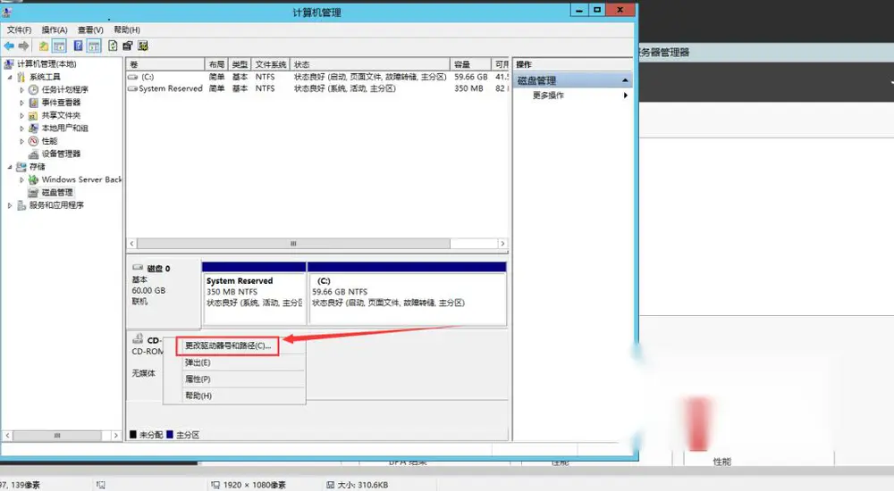Select the 任务计划程序 clock icon
This screenshot has width=894, height=491.
34,89
